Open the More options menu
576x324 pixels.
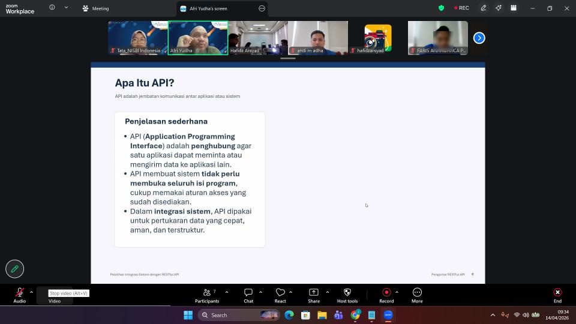(x=417, y=295)
